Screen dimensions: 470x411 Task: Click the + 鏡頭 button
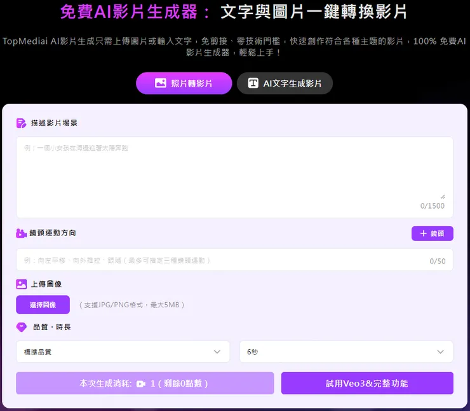[x=433, y=233]
